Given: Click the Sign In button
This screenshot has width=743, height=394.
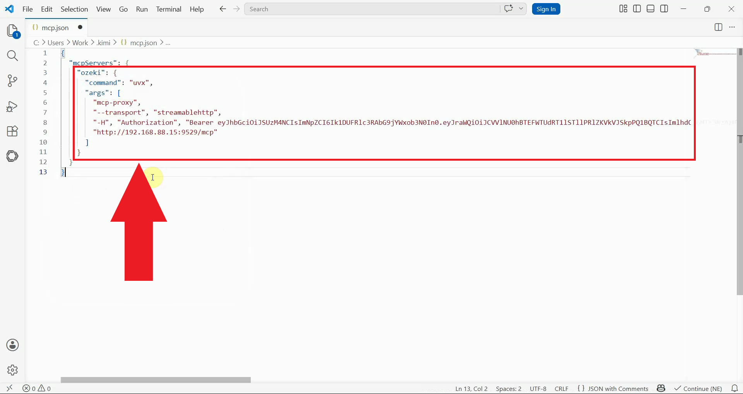Looking at the screenshot, I should [546, 9].
